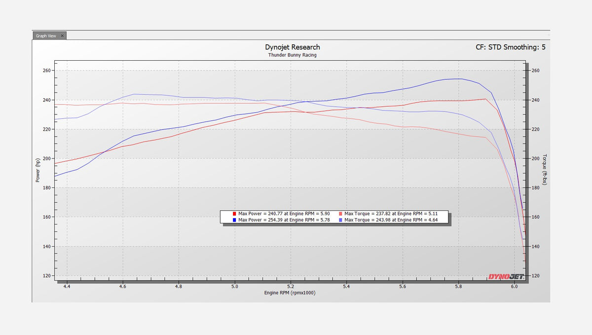Click the light red Max Torque 237.82 swatch
The width and height of the screenshot is (592, 335).
pos(341,214)
